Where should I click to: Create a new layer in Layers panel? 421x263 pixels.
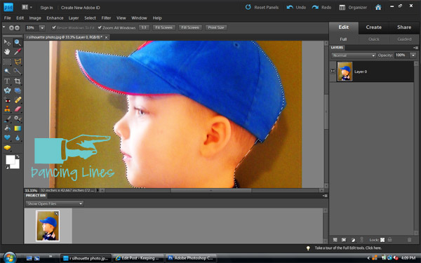[335, 240]
